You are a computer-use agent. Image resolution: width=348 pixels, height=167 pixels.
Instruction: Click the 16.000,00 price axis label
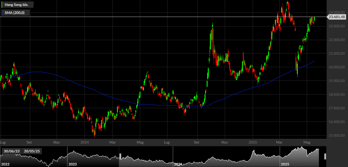click(x=337, y=122)
